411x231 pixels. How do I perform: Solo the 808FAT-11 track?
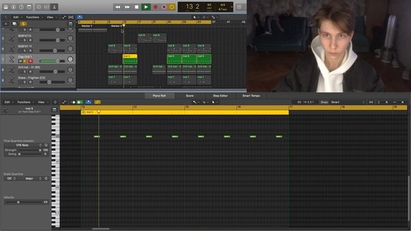pyautogui.click(x=25, y=51)
